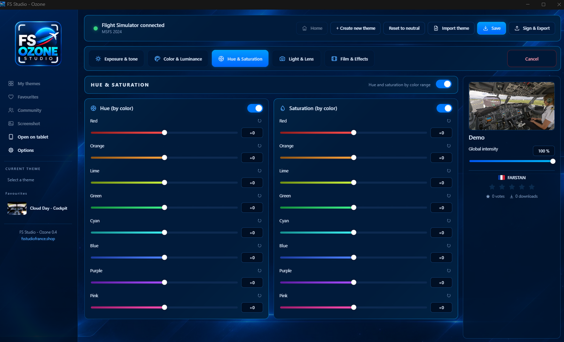Viewport: 564px width, 342px height.
Task: Click Sign & Export
Action: (532, 28)
